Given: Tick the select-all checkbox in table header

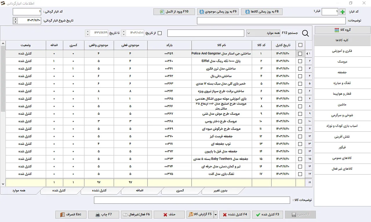Looking at the screenshot, I should (300, 45).
